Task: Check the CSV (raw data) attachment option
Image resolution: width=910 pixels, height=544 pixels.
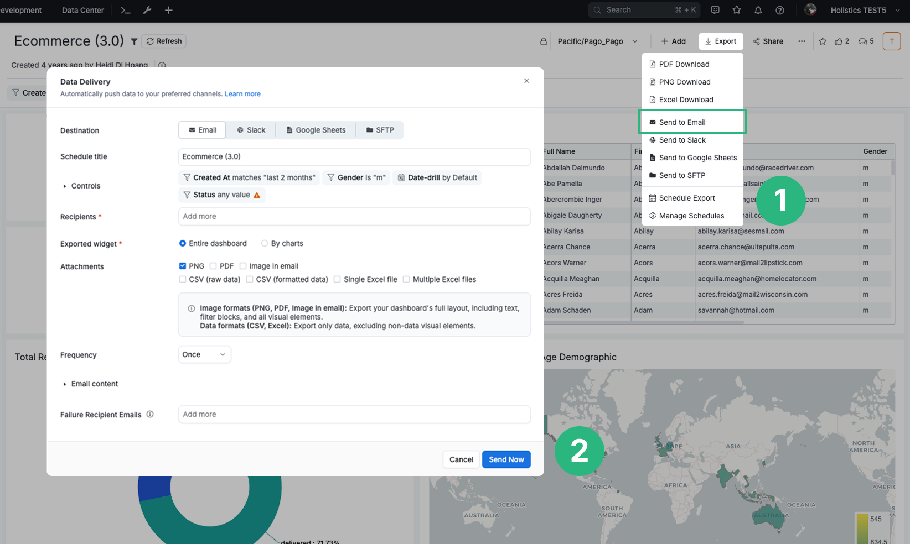Action: [183, 279]
